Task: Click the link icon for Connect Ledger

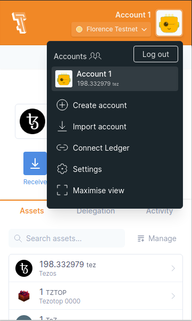Action: click(x=62, y=147)
